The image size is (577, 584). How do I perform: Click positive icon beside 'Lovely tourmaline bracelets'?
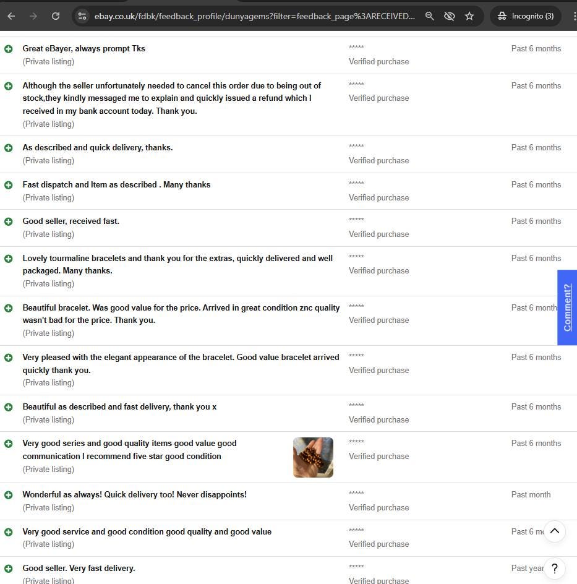pos(9,259)
